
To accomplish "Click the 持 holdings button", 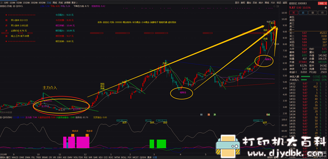I will click(322, 13).
